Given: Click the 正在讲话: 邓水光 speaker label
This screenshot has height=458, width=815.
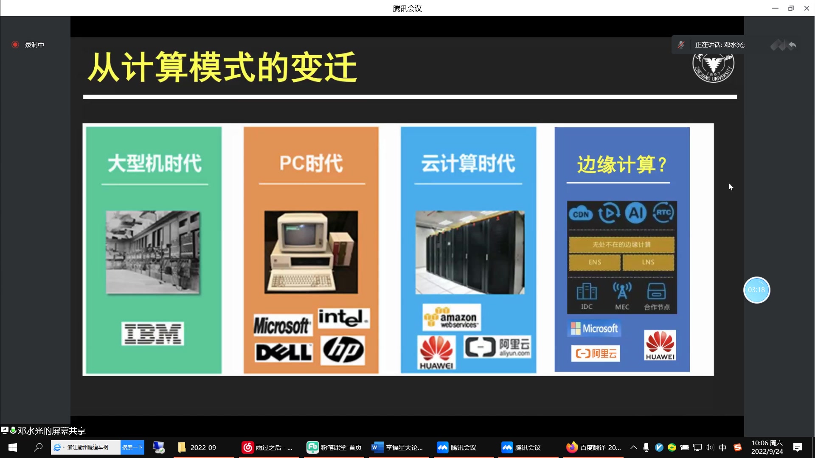Looking at the screenshot, I should pos(719,45).
